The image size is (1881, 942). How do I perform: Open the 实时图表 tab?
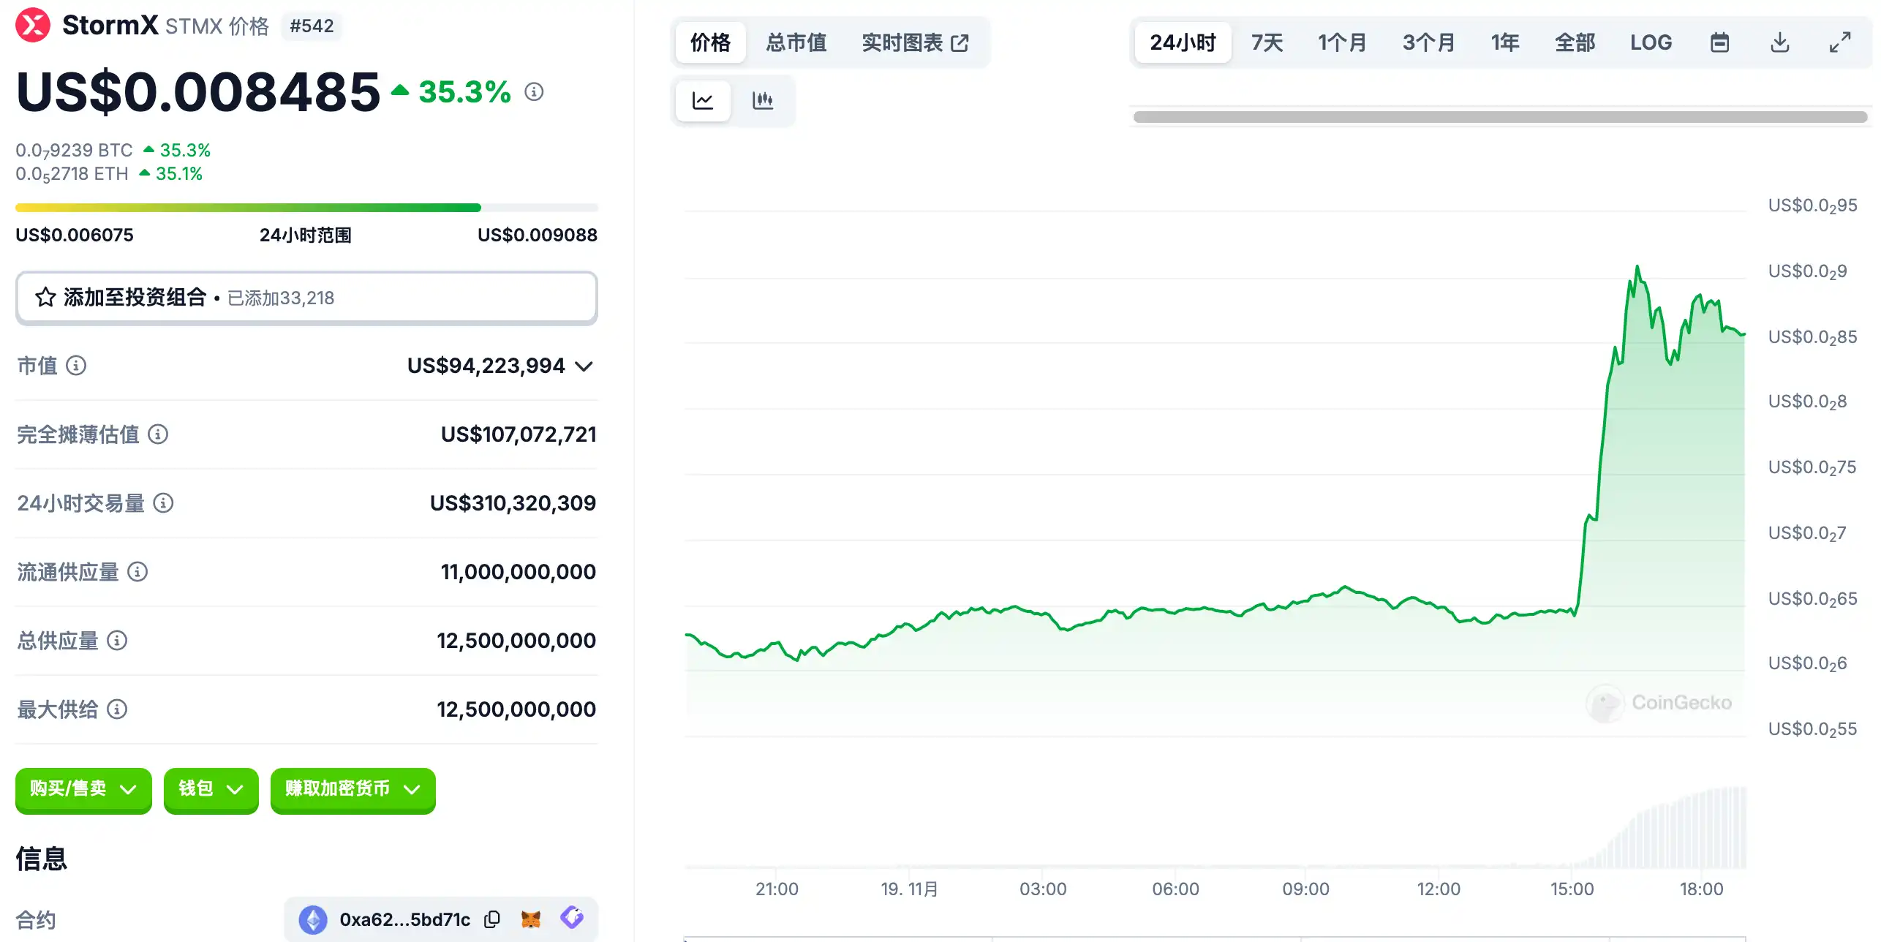915,42
